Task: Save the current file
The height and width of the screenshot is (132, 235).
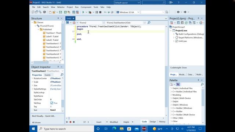Action: (61, 12)
